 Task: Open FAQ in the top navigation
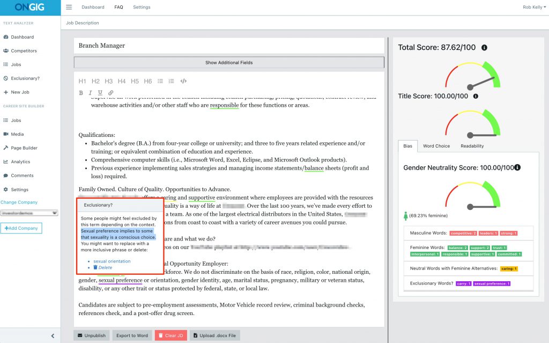[118, 7]
